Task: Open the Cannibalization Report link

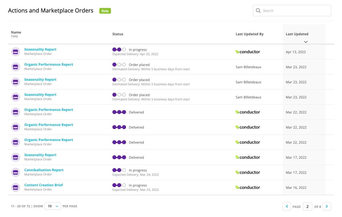Action: pyautogui.click(x=44, y=170)
